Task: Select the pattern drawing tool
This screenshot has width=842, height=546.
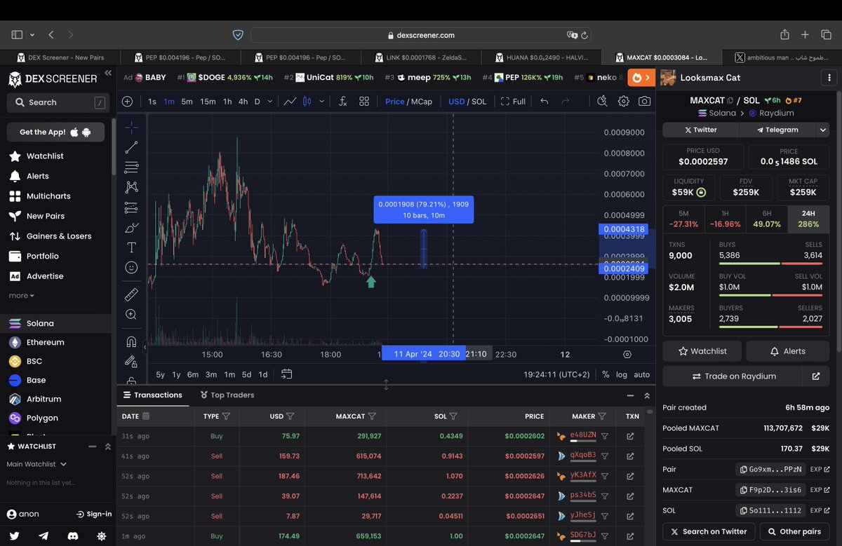Action: 131,187
